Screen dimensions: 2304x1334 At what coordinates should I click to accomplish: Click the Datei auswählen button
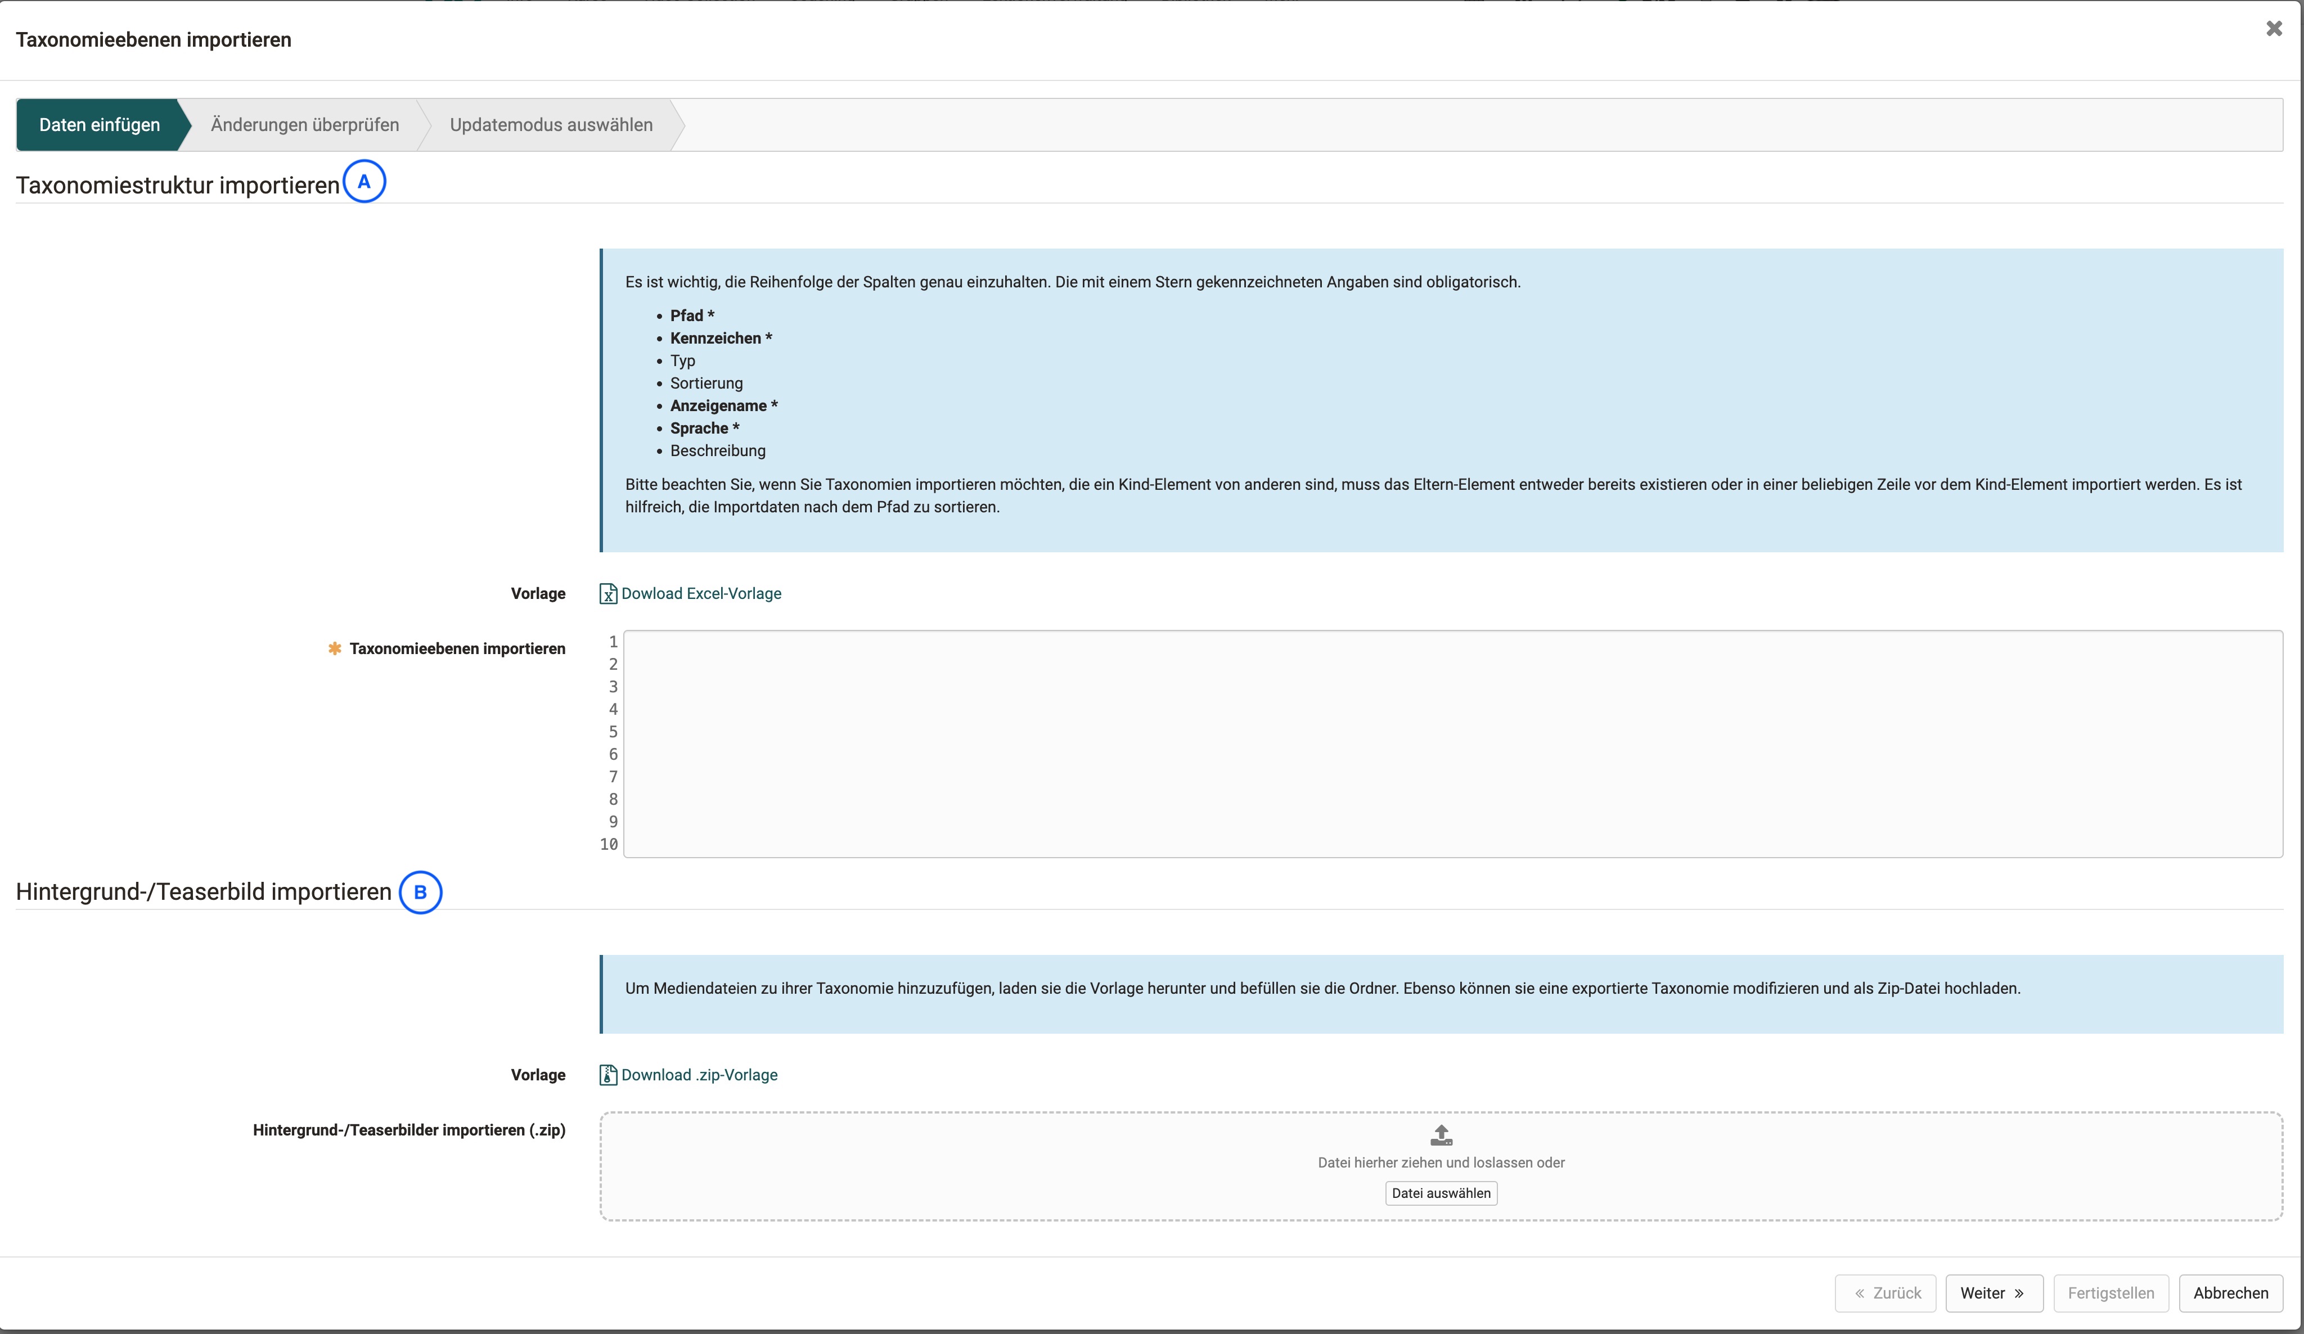tap(1441, 1193)
